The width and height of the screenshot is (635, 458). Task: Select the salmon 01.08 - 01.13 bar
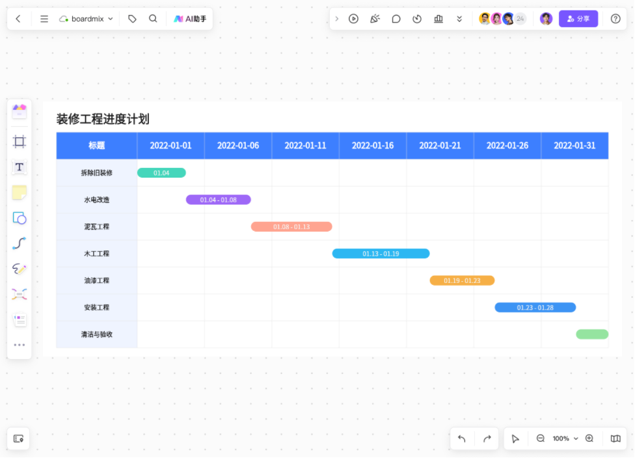pyautogui.click(x=291, y=227)
